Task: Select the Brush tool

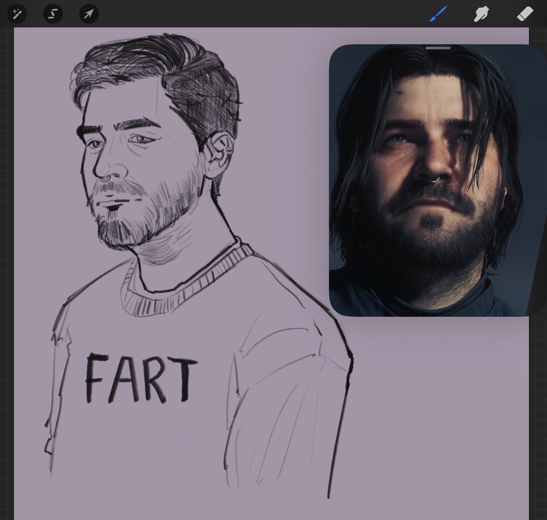Action: [438, 14]
